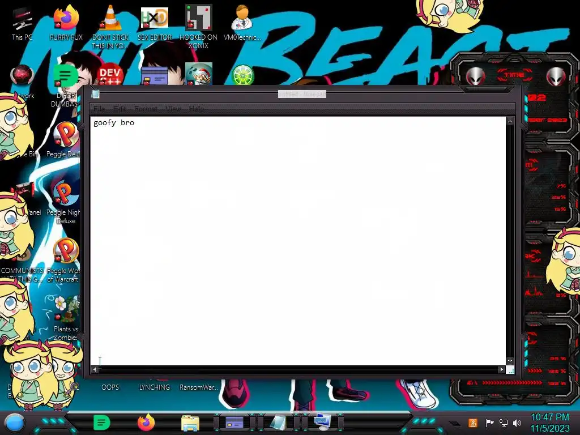580x435 pixels.
Task: Click the OOPS desktop label
Action: (110, 387)
